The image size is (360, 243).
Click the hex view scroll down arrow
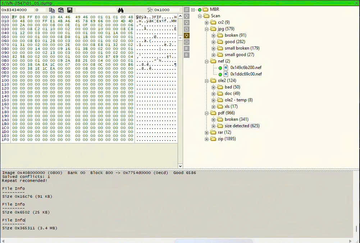[180, 166]
